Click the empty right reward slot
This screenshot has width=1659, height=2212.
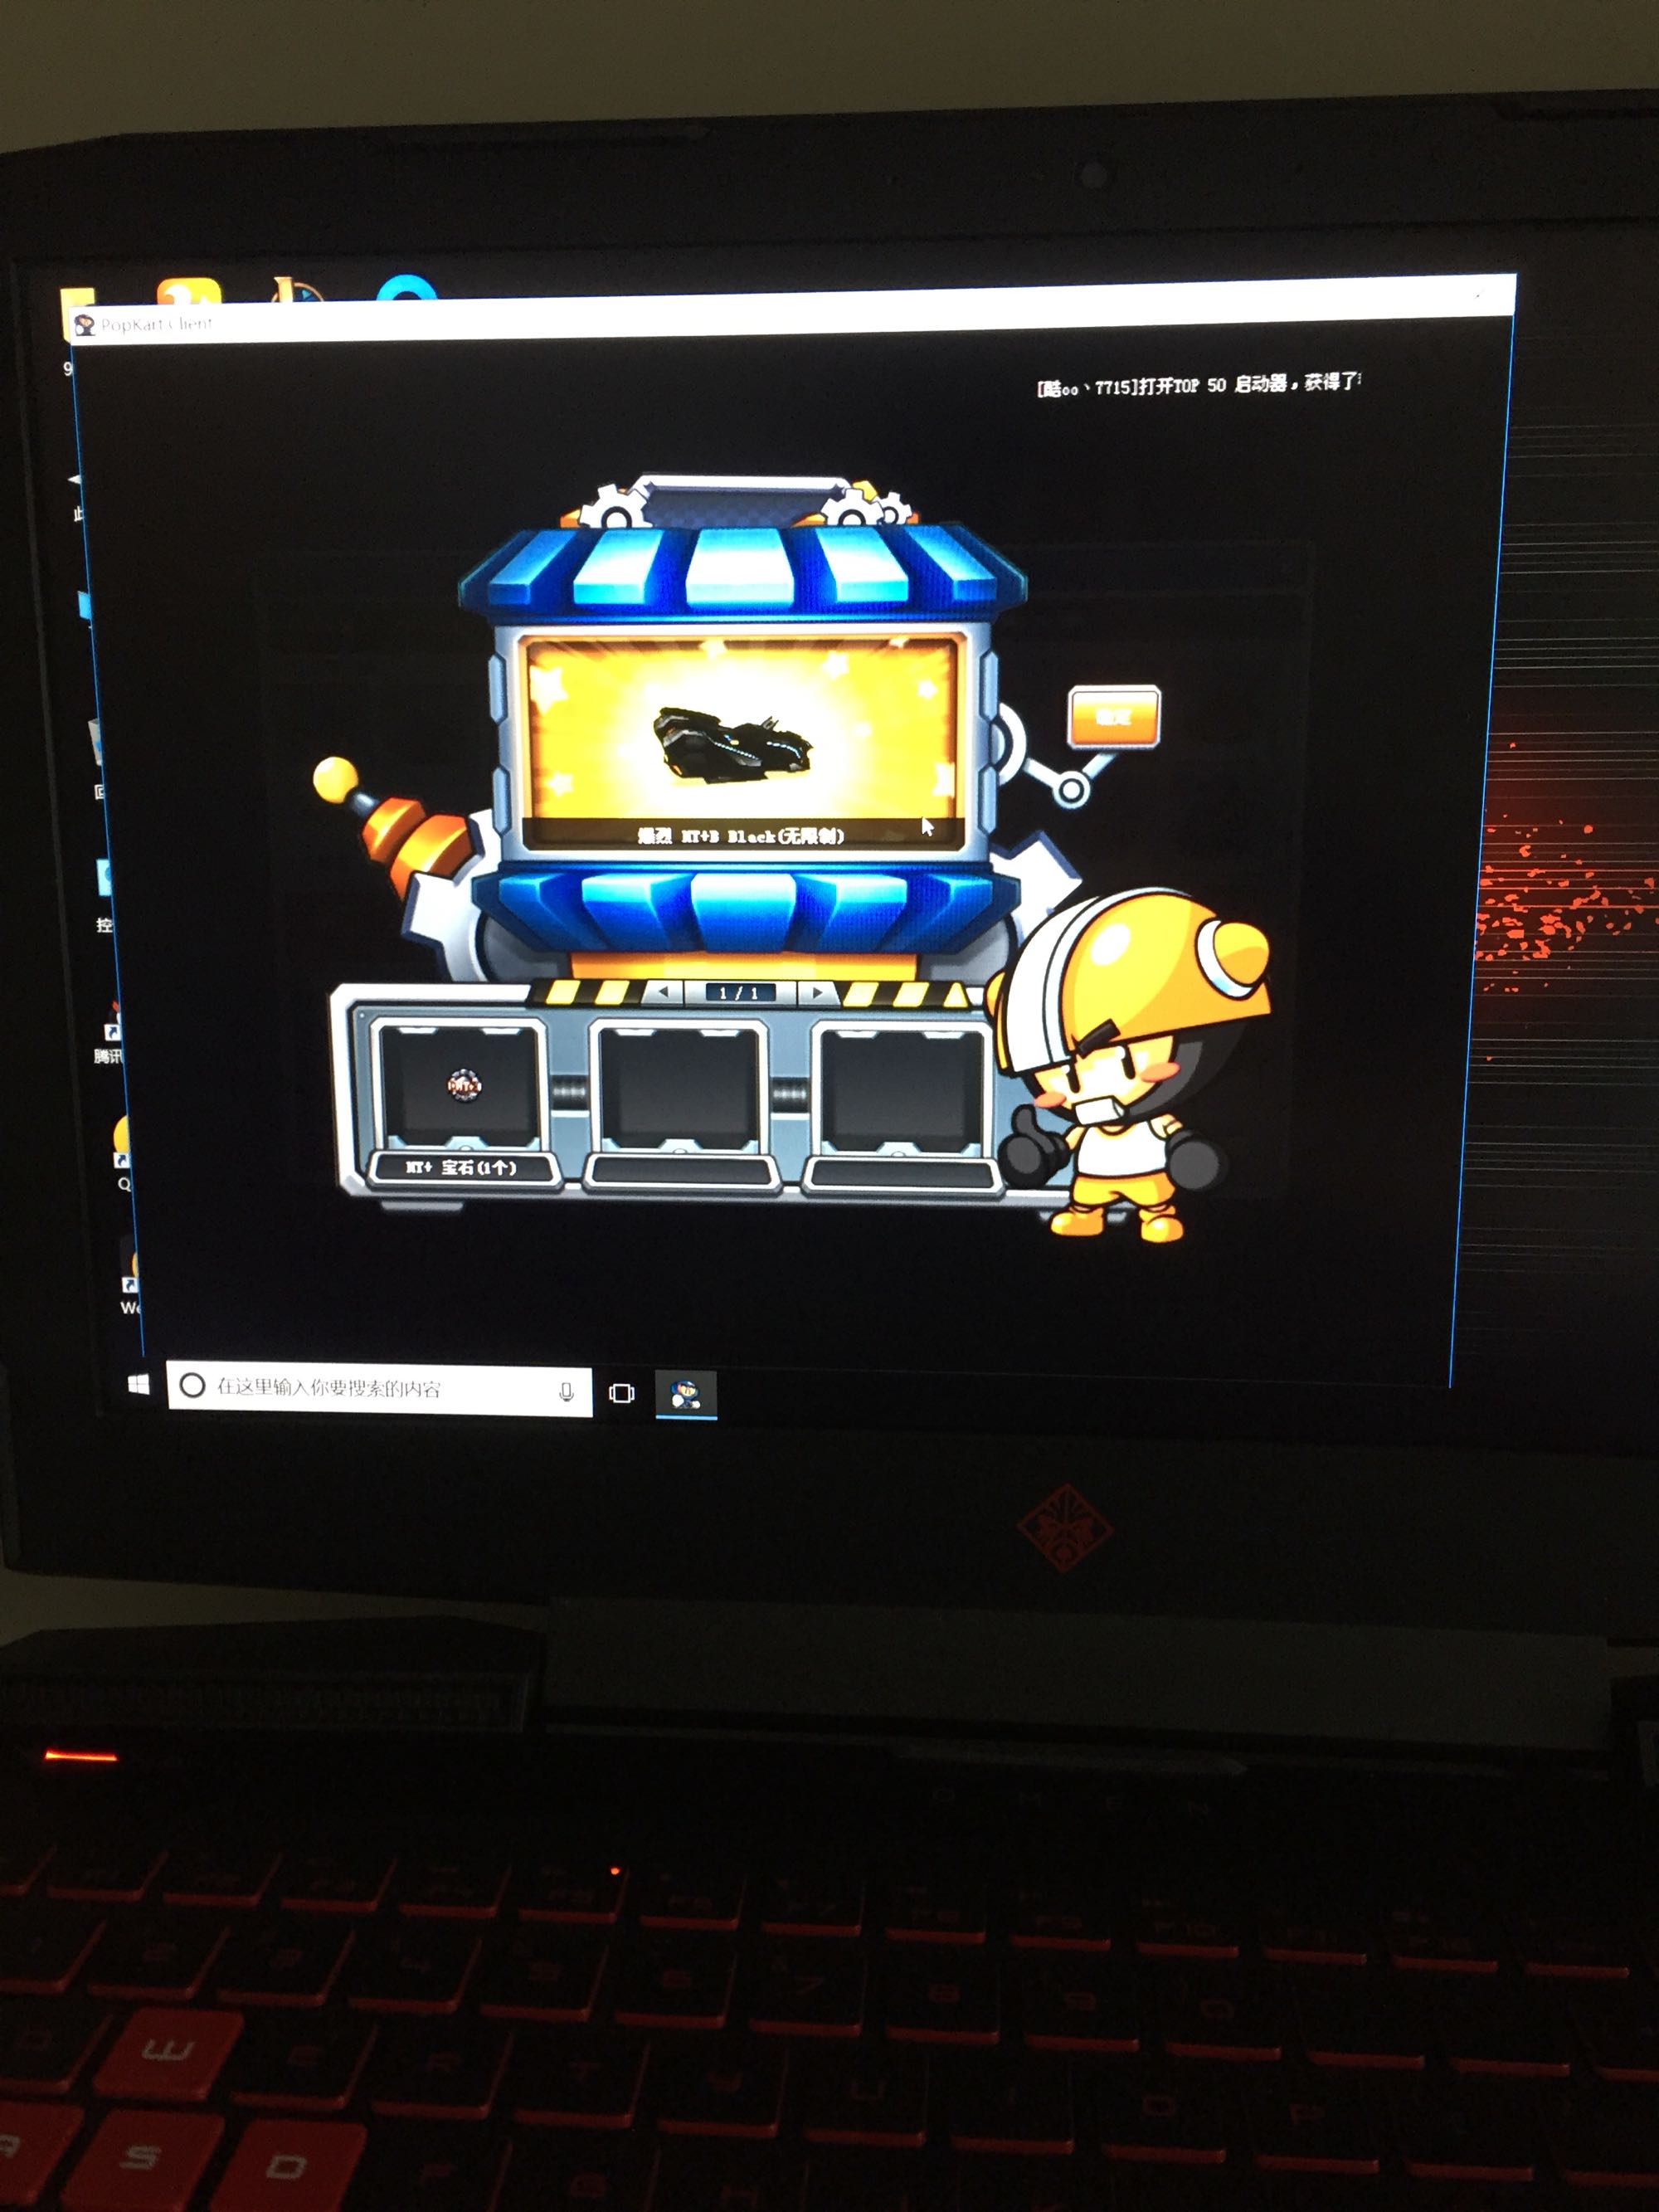900,1090
